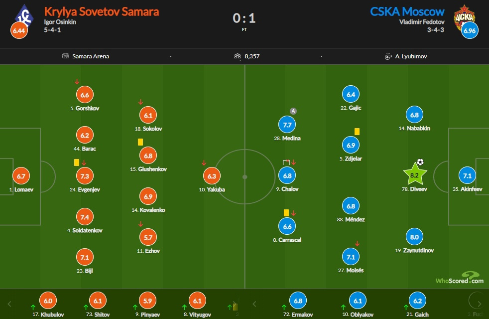This screenshot has width=489, height=319.
Task: Click the assist icon above Medina
Action: [x=293, y=111]
